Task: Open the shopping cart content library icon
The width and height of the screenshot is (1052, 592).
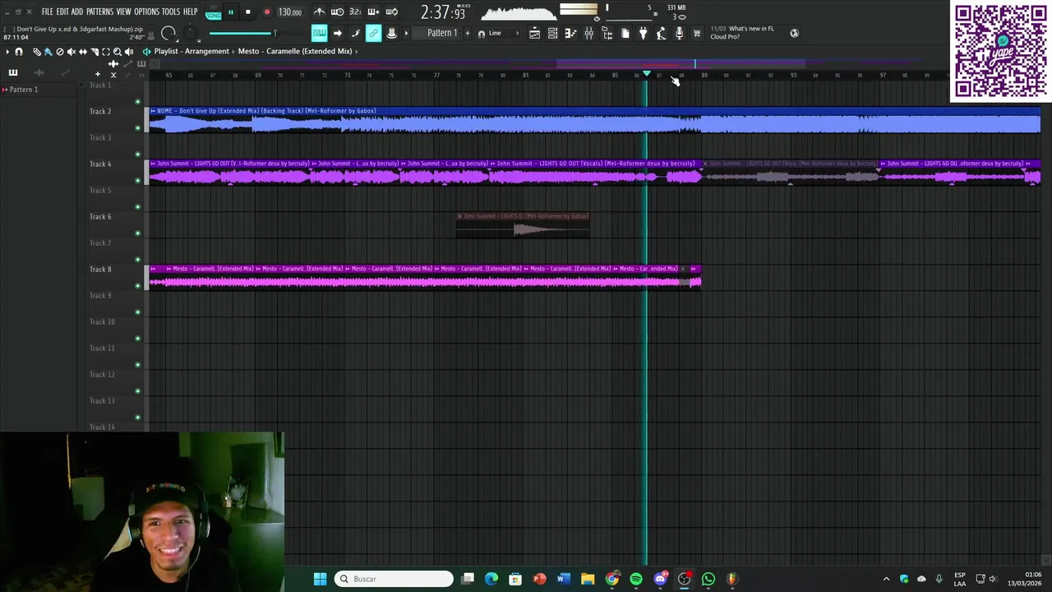Action: tap(697, 33)
